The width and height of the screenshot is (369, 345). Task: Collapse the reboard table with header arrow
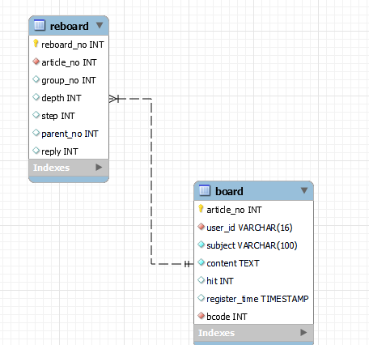point(100,25)
